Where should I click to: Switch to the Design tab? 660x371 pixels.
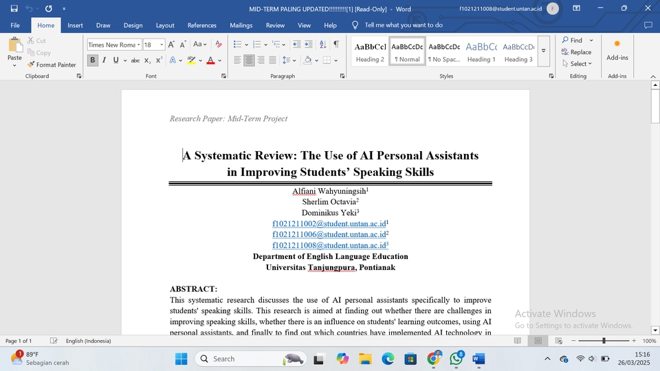pyautogui.click(x=133, y=25)
